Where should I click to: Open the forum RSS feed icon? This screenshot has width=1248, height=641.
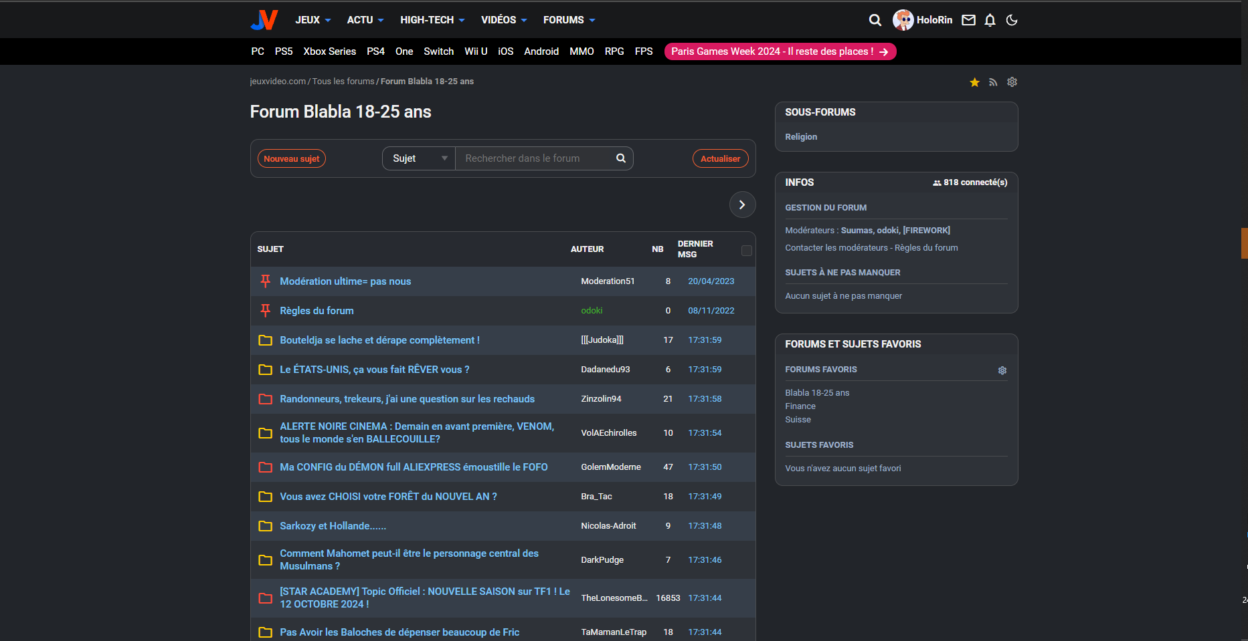(x=993, y=82)
